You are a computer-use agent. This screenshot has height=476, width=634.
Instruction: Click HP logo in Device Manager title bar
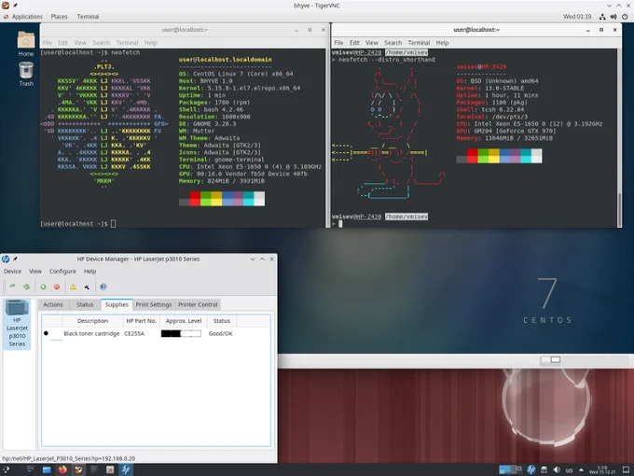[x=6, y=259]
